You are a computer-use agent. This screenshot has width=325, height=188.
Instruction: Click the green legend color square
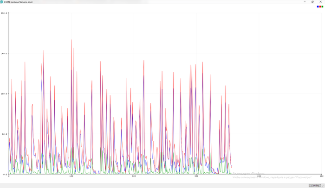click(323, 6)
